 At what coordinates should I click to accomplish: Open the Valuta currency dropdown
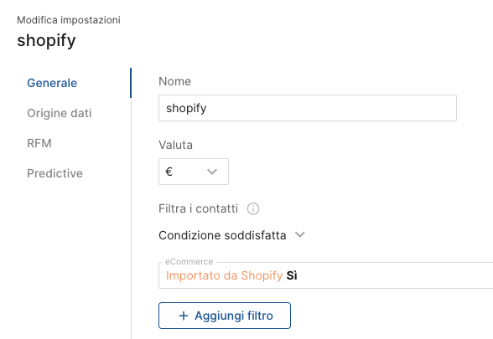pos(194,172)
